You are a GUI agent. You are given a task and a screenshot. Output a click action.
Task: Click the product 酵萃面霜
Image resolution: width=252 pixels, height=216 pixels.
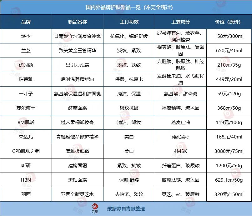pos(78,108)
